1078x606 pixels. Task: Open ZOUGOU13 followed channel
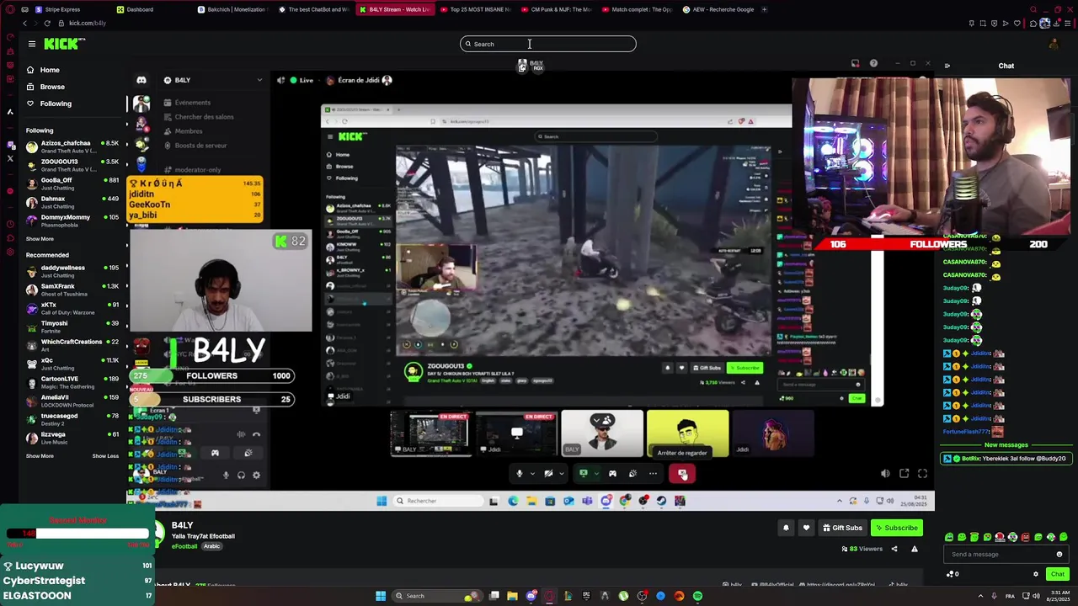coord(72,164)
